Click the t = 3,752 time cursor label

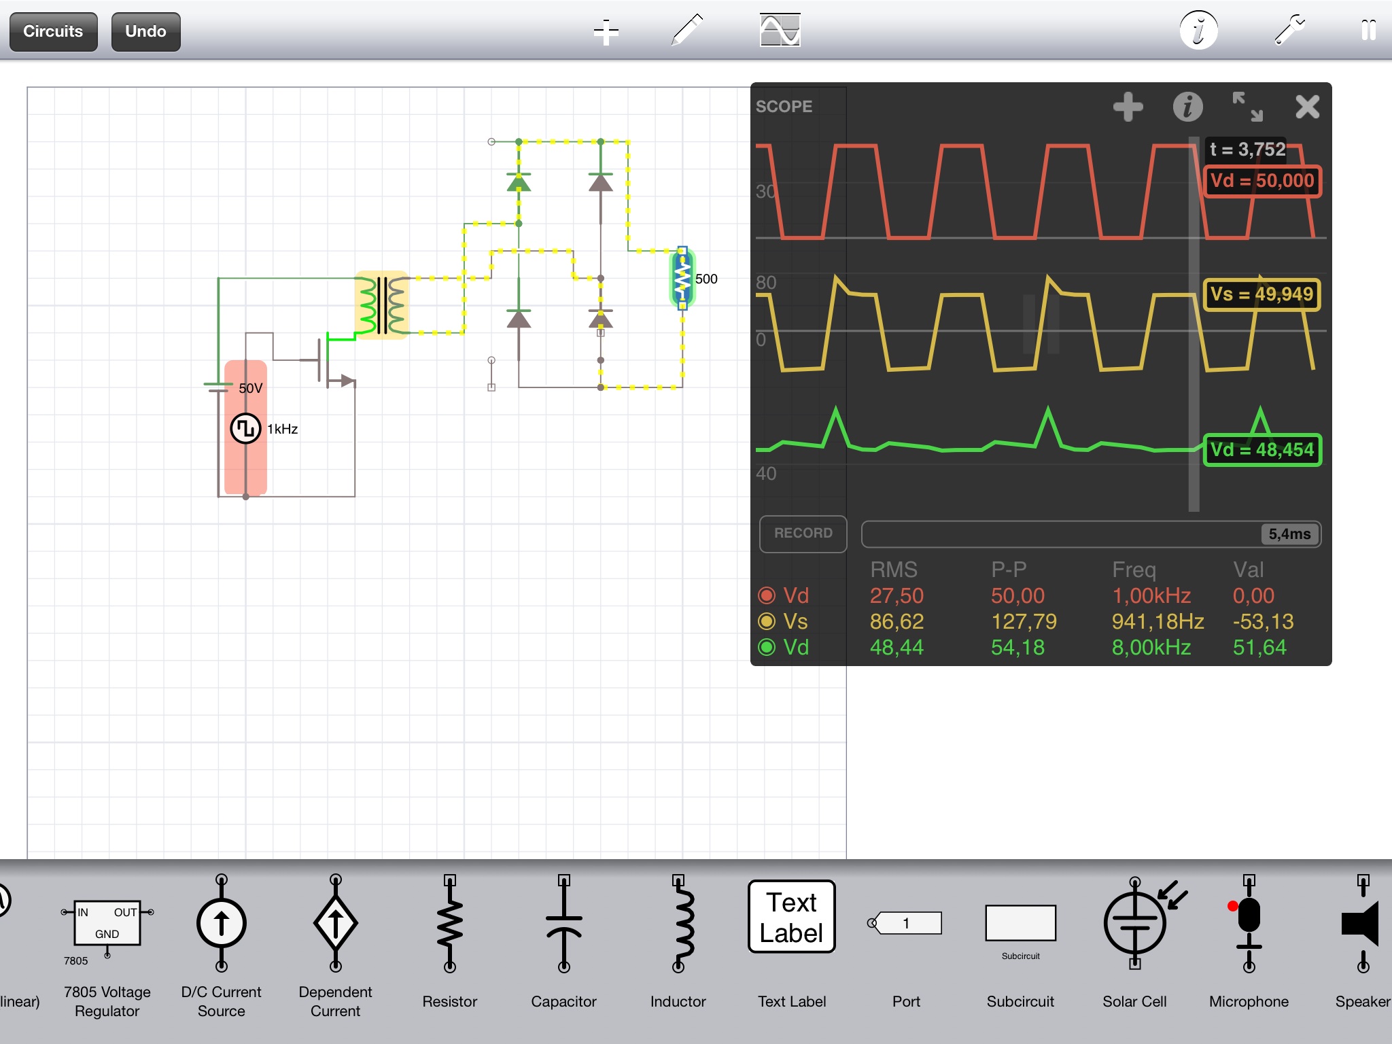tap(1247, 150)
